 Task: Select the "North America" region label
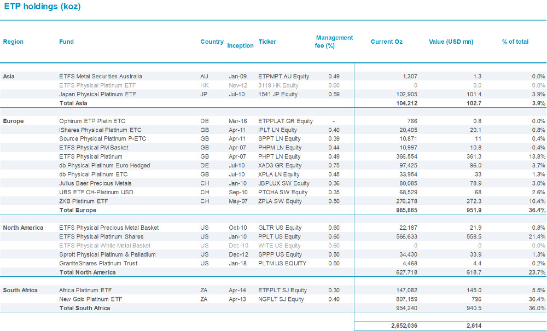pyautogui.click(x=23, y=228)
